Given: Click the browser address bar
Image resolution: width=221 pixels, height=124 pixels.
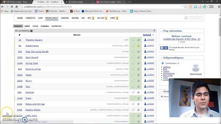Looking at the screenshot, I should (102, 7).
